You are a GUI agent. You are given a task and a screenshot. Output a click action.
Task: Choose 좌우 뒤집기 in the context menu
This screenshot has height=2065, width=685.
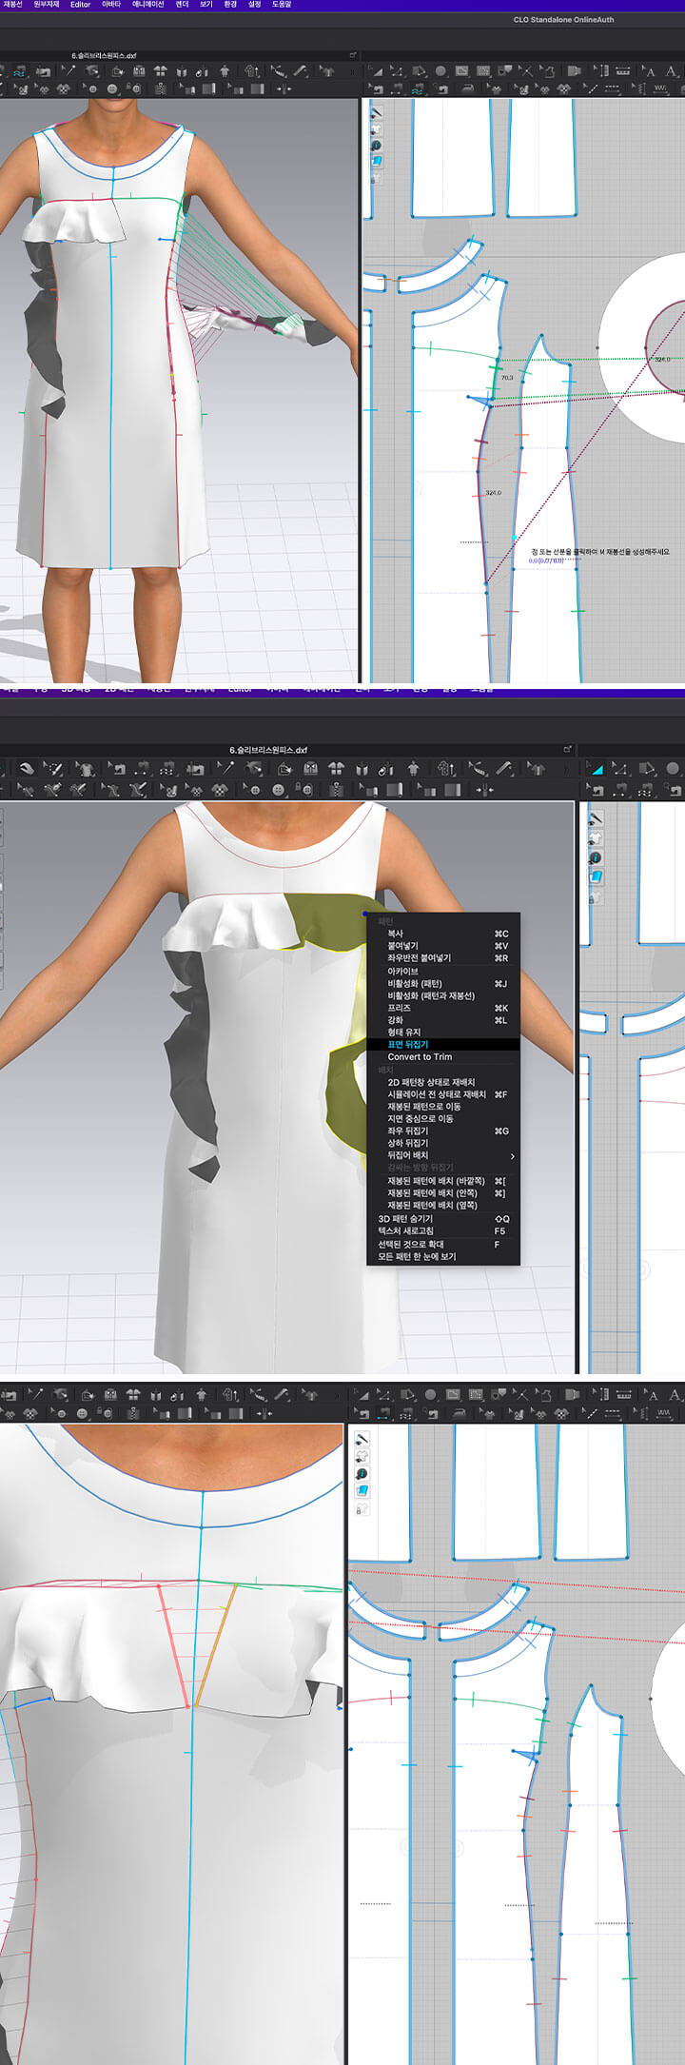442,1131
